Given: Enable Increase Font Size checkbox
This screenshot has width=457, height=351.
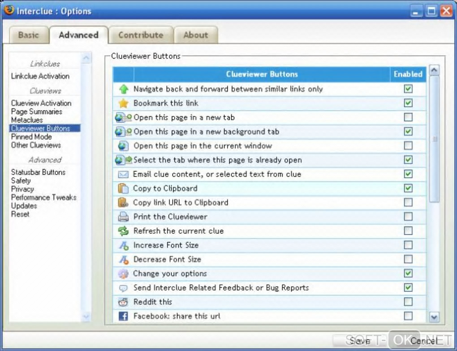Looking at the screenshot, I should tap(408, 245).
